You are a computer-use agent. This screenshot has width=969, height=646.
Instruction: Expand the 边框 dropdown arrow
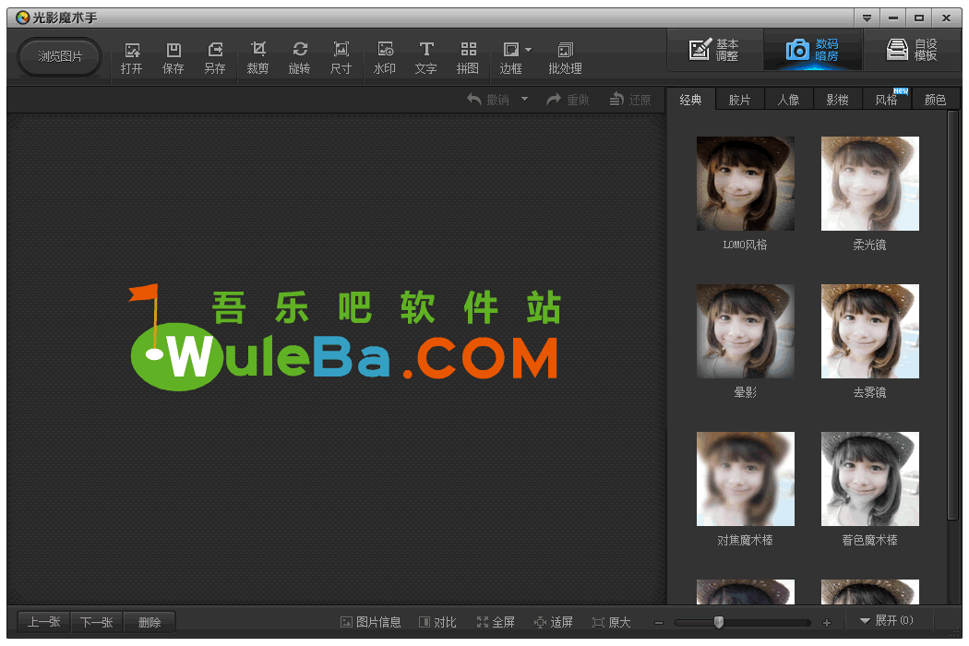pyautogui.click(x=529, y=50)
